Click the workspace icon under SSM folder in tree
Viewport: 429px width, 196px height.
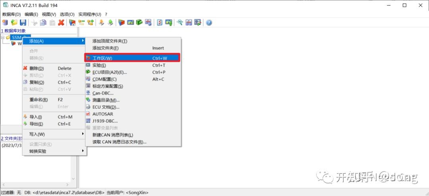(14, 43)
